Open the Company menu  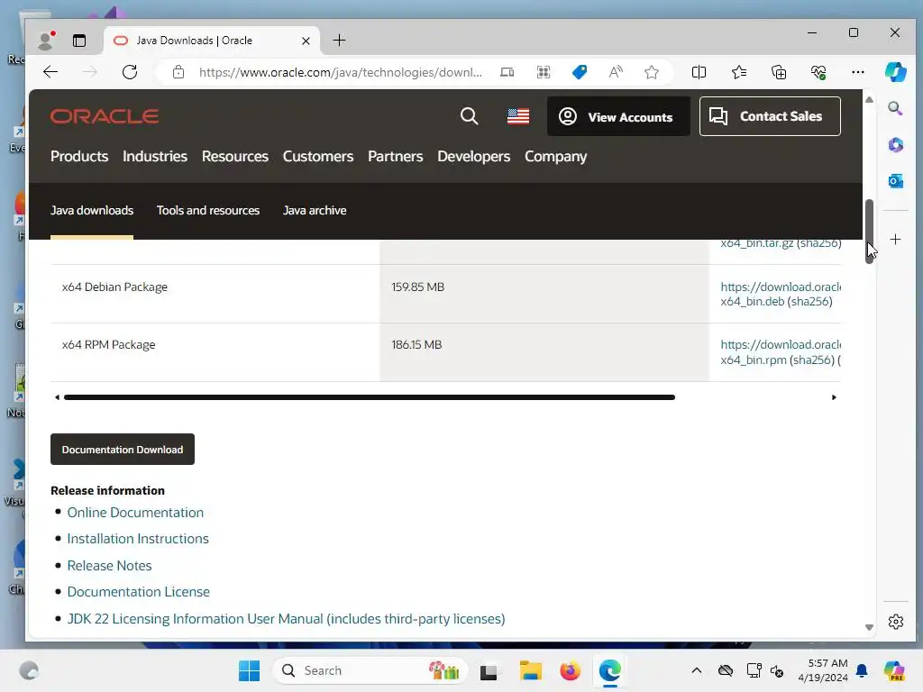point(555,157)
